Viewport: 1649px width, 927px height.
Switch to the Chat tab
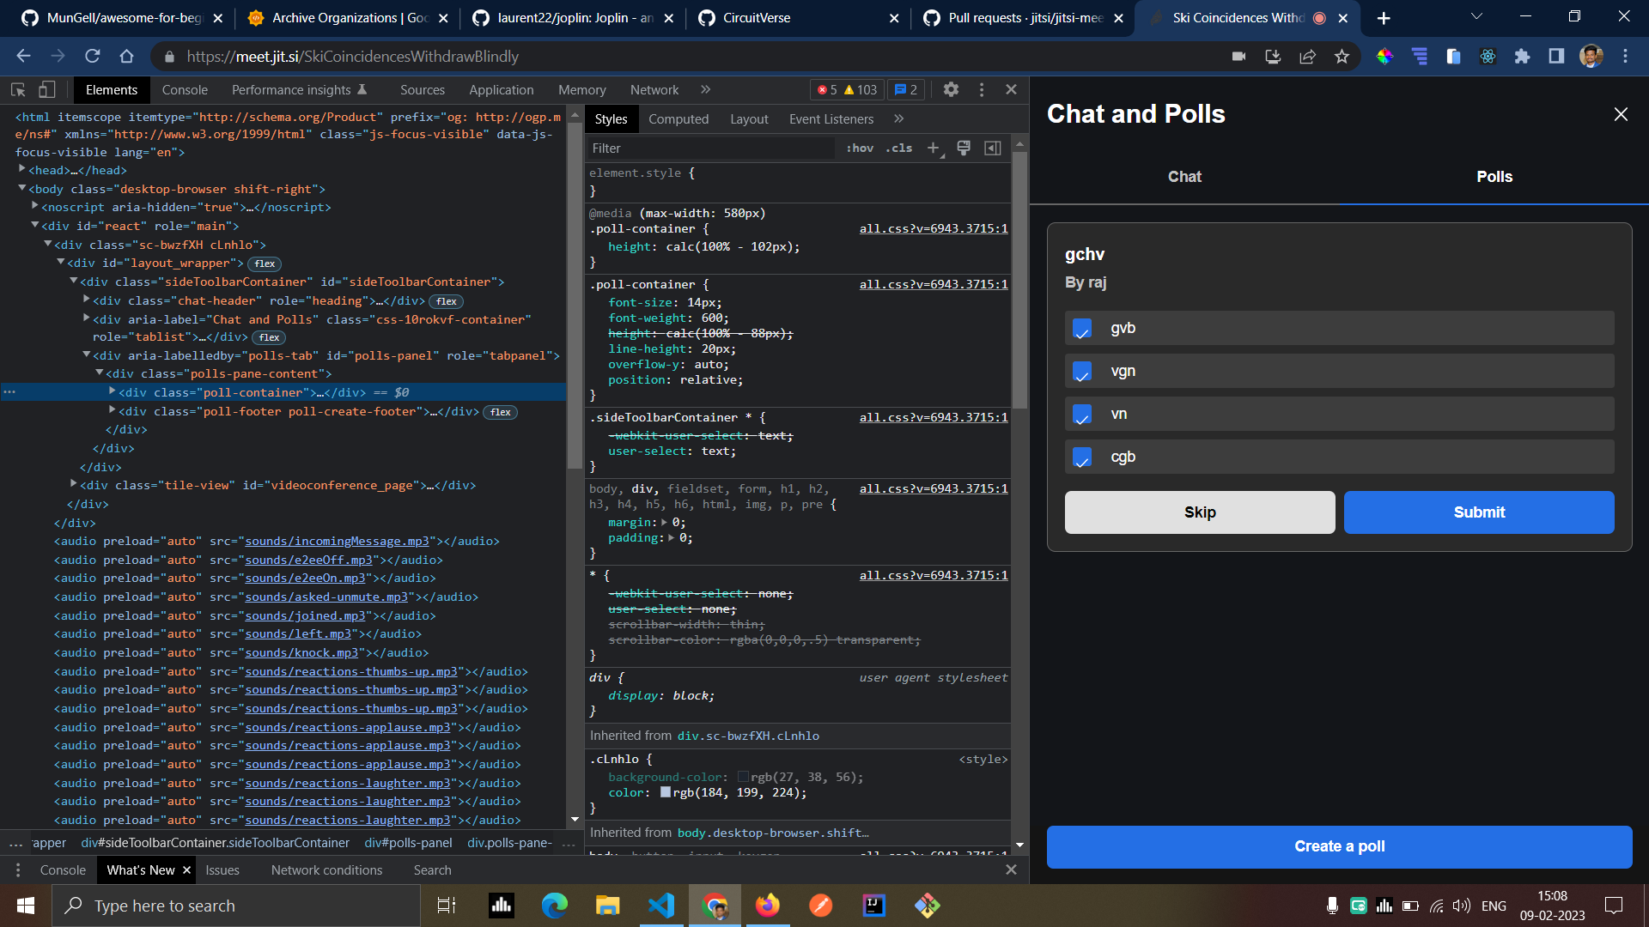click(x=1184, y=177)
